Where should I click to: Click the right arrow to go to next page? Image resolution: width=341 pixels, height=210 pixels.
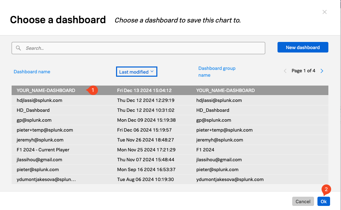322,71
